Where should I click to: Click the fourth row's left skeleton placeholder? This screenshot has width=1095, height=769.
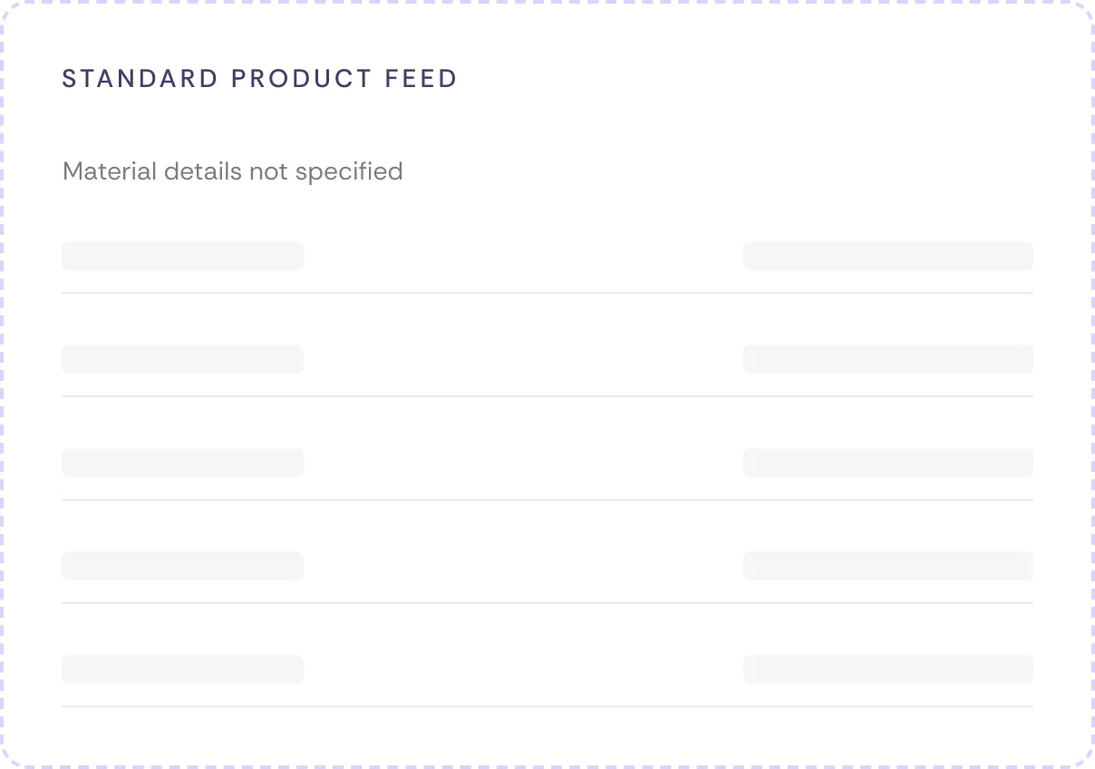(x=182, y=566)
